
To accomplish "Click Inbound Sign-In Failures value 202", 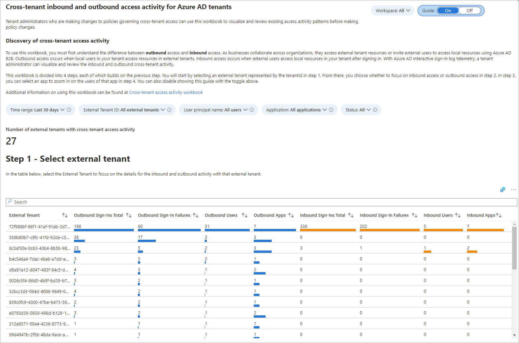I will click(364, 227).
